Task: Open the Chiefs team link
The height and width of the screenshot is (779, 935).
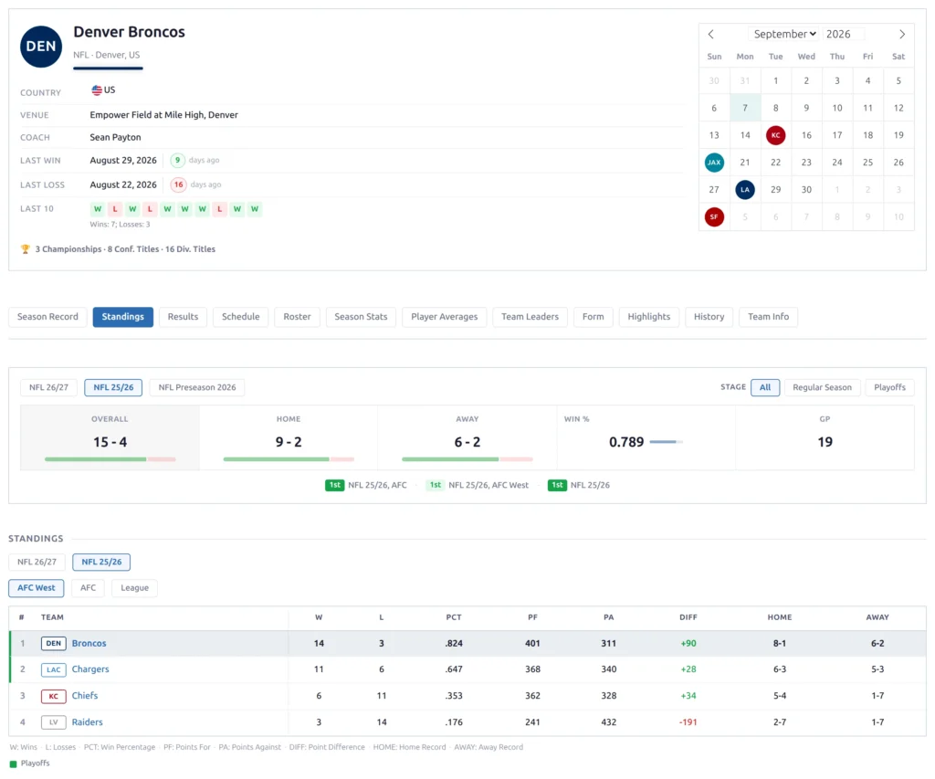Action: [x=85, y=696]
